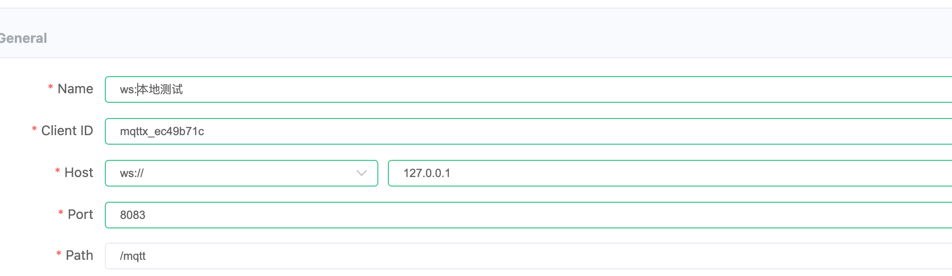952x276 pixels.
Task: Click the red asterisk beside Path
Action: [59, 254]
